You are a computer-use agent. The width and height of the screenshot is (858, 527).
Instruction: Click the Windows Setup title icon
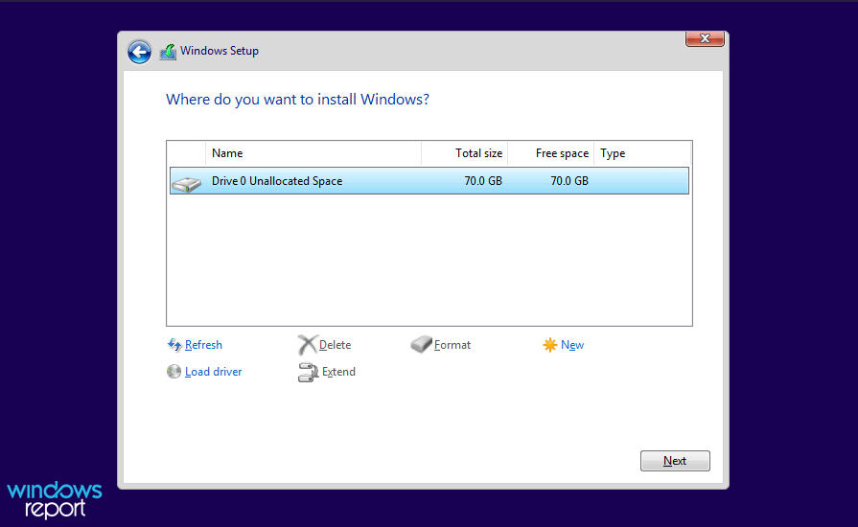pyautogui.click(x=168, y=52)
